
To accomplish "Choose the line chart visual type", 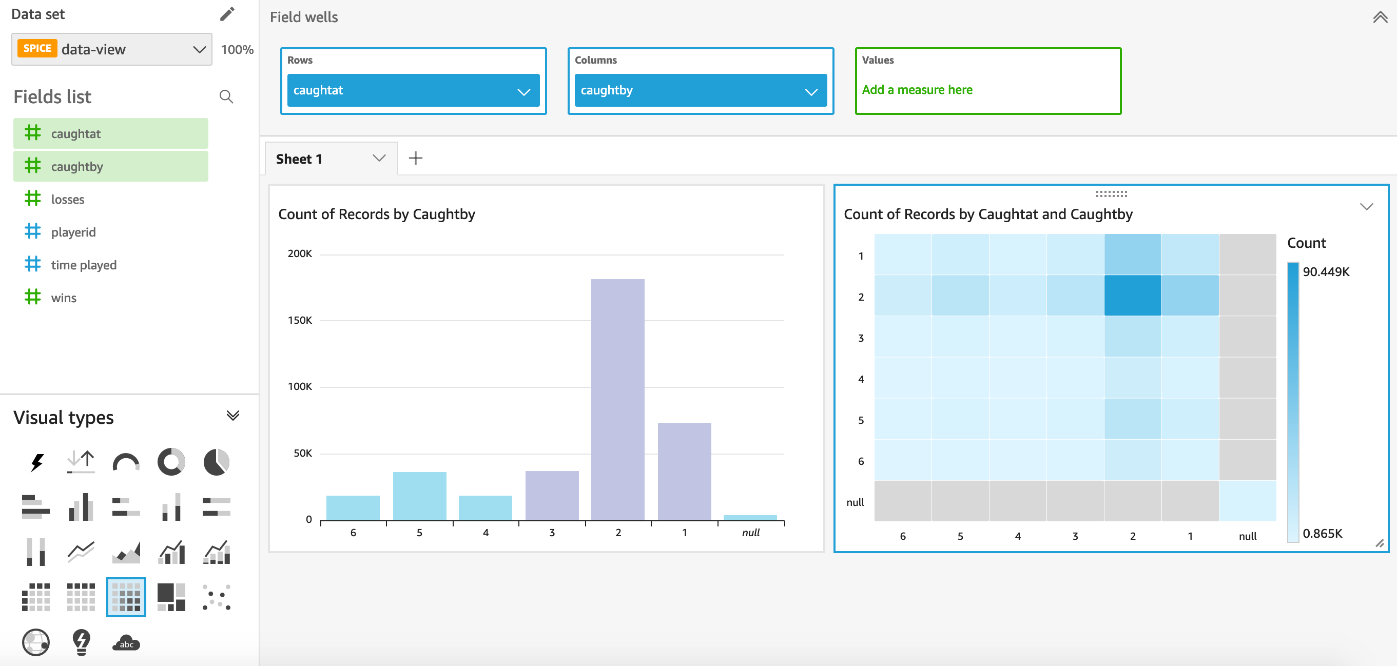I will click(80, 552).
